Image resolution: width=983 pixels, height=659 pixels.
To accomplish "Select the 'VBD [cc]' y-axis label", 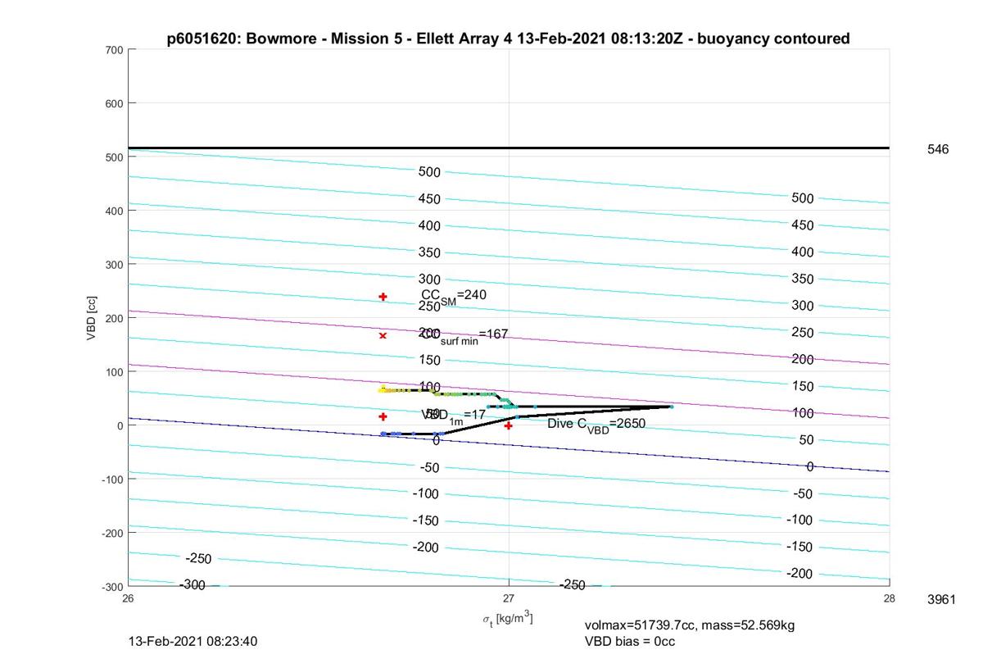I will [x=93, y=316].
